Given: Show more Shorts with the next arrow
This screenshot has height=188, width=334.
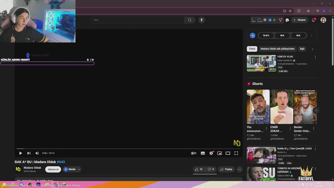Looking at the screenshot, I should [x=316, y=110].
